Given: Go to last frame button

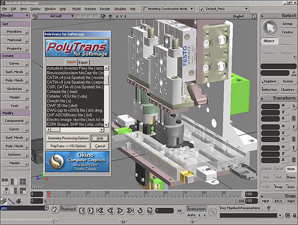Looking at the screenshot, I should tap(130, 211).
